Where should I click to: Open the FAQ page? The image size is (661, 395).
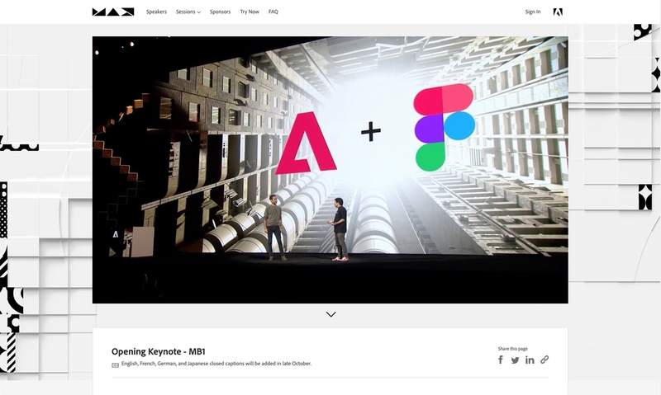273,12
